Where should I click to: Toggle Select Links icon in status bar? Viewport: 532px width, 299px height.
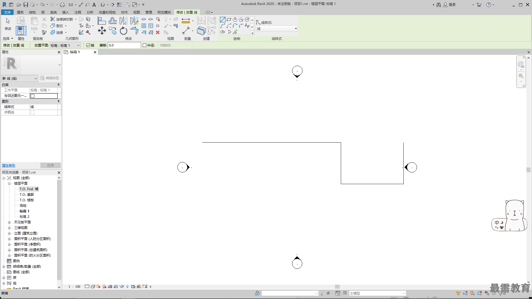click(x=458, y=293)
